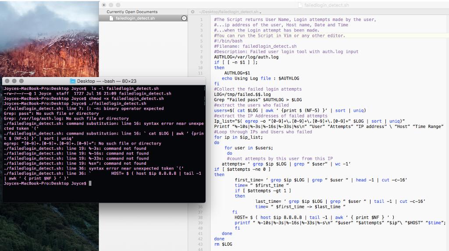Click the 'LOG=/tmp/failed.$$.log' line
This screenshot has width=449, height=251.
tap(242, 95)
